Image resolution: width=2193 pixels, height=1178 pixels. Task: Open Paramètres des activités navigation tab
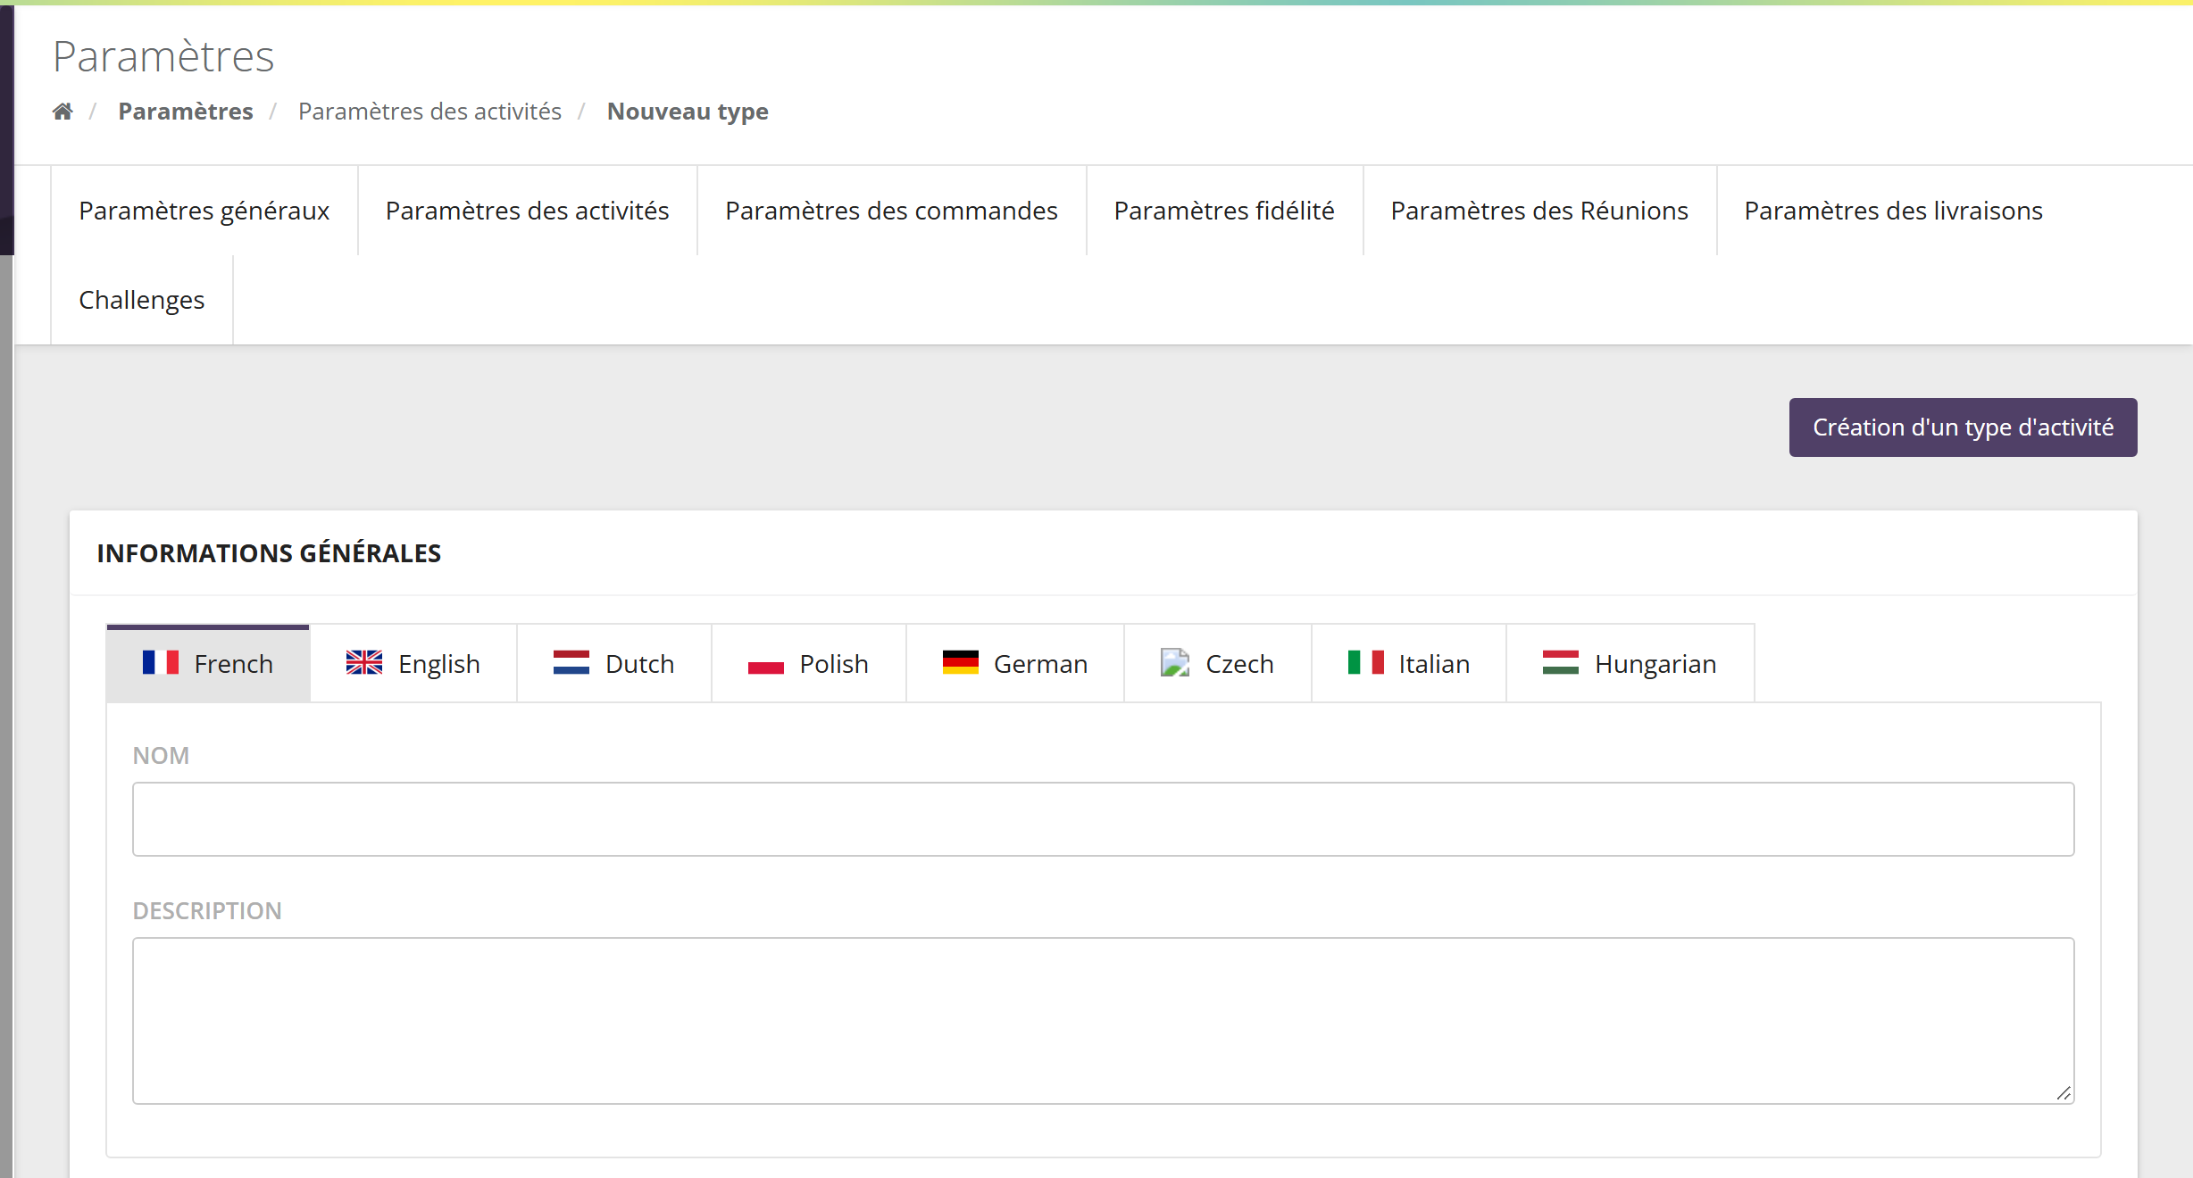click(528, 211)
